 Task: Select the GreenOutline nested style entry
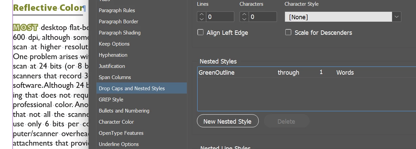217,73
